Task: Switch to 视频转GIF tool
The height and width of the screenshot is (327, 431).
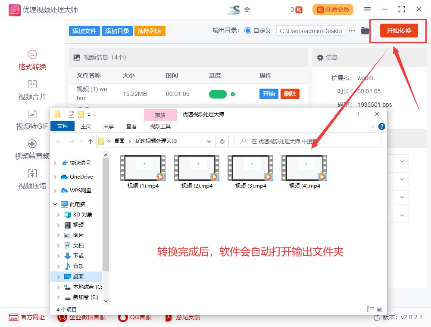Action: [x=31, y=120]
